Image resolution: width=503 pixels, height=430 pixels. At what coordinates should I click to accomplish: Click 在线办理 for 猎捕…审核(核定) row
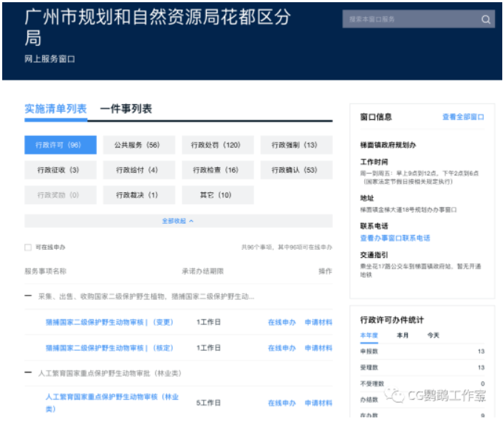(x=281, y=348)
